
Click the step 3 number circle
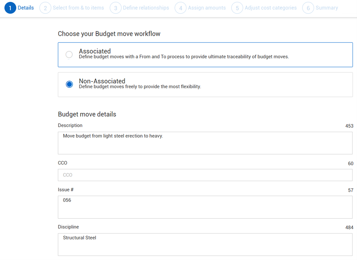(115, 8)
